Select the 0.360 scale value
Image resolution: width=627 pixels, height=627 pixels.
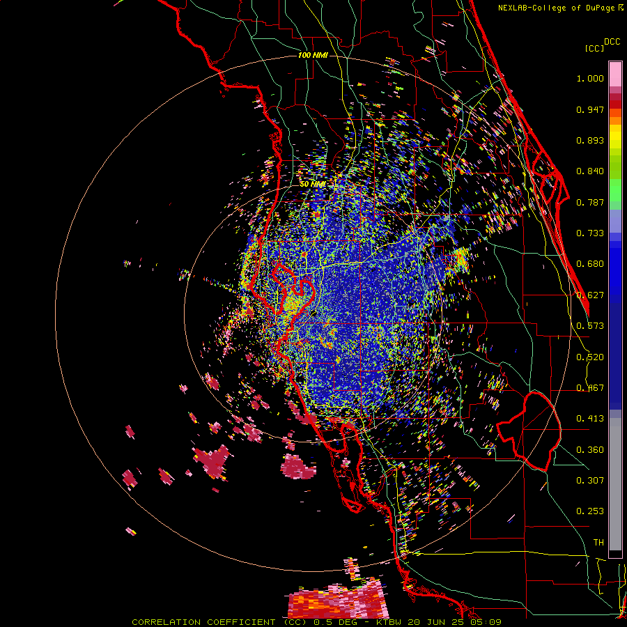point(590,450)
